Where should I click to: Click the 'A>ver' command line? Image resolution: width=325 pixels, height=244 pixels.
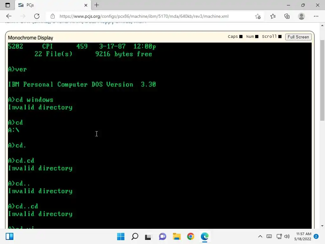[17, 69]
